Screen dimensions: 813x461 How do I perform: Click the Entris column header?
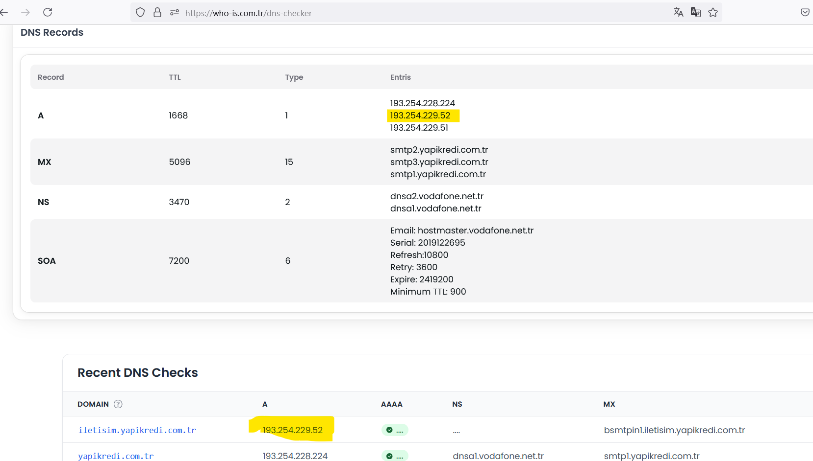click(x=401, y=77)
